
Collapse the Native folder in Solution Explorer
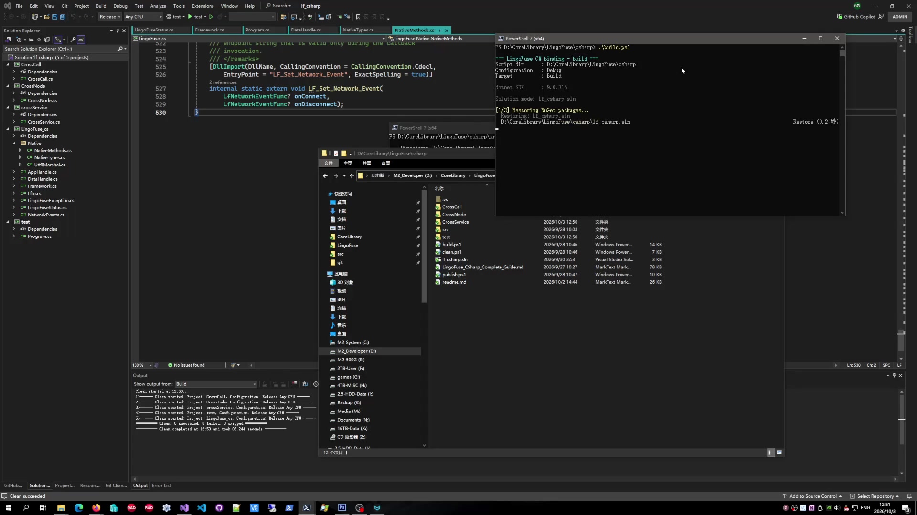(x=14, y=144)
